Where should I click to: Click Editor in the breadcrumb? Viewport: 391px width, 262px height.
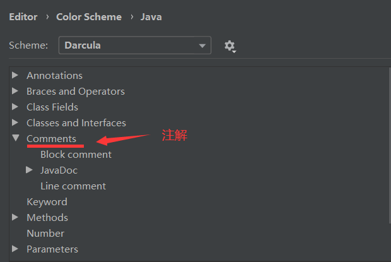point(23,17)
